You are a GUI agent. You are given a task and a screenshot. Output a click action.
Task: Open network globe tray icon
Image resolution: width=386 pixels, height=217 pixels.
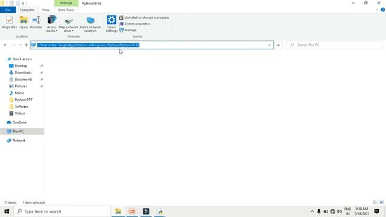[x=332, y=212]
